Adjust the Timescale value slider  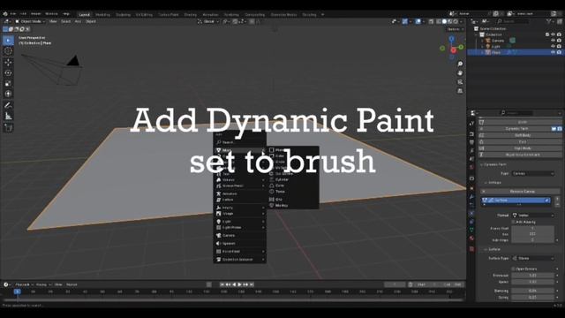pos(532,276)
